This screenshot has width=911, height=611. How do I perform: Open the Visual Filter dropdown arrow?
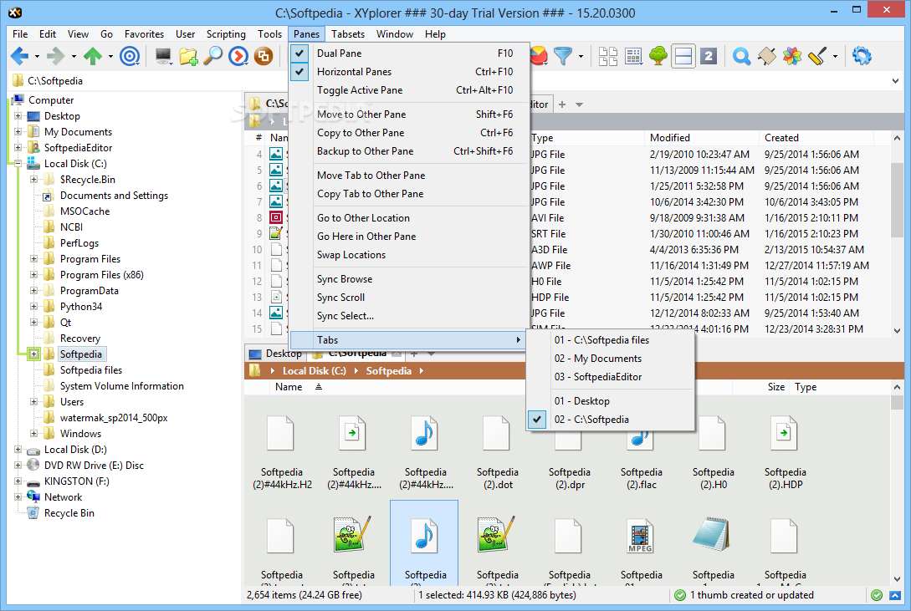[x=581, y=56]
